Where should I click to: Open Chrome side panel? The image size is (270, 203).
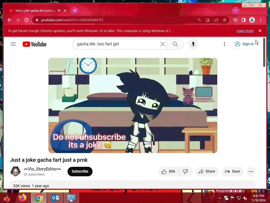coord(243,20)
